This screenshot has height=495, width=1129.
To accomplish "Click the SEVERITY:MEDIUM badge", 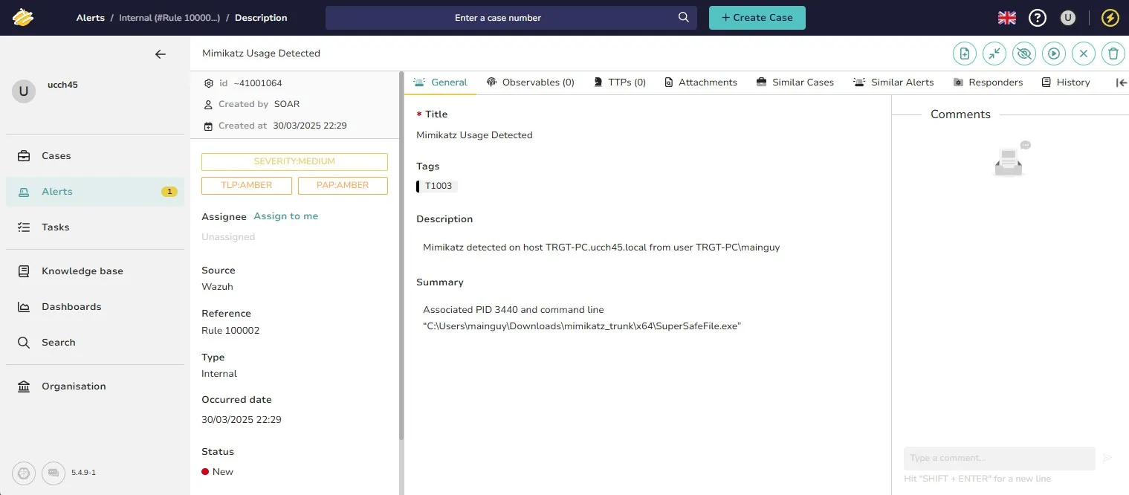I will (294, 162).
